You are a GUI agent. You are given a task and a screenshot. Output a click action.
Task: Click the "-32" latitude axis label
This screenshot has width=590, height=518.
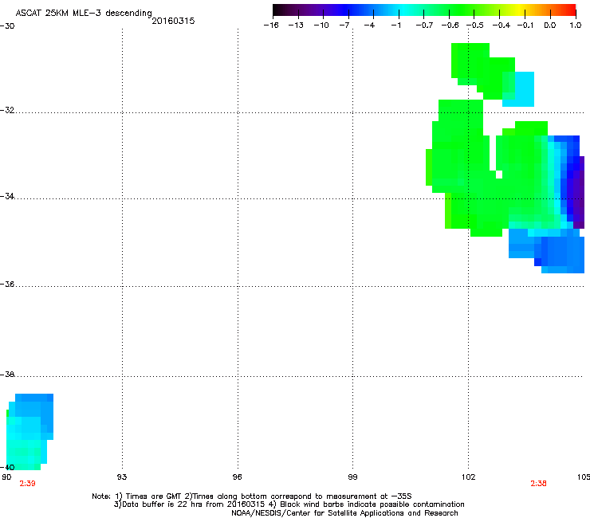(7, 110)
